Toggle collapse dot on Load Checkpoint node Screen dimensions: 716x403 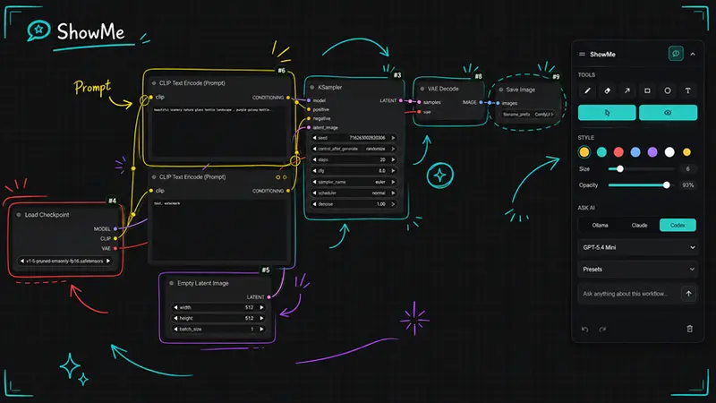click(x=19, y=215)
